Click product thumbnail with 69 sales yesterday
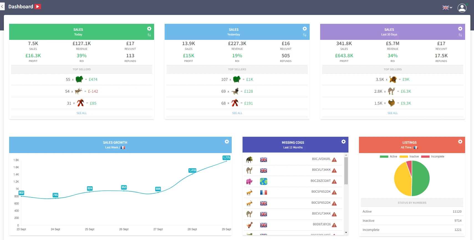Screen dimensions: 474x240 (235, 91)
